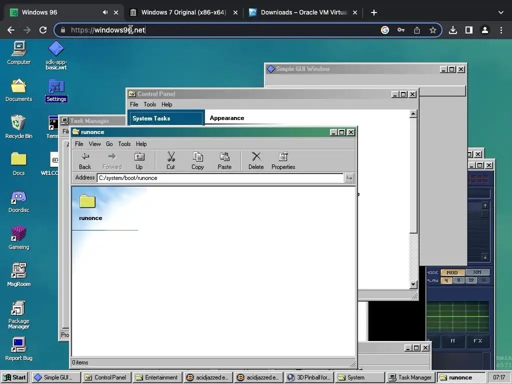Launch the Gameing desktop shortcut
Screen dimensions: 512x384
(x=18, y=238)
